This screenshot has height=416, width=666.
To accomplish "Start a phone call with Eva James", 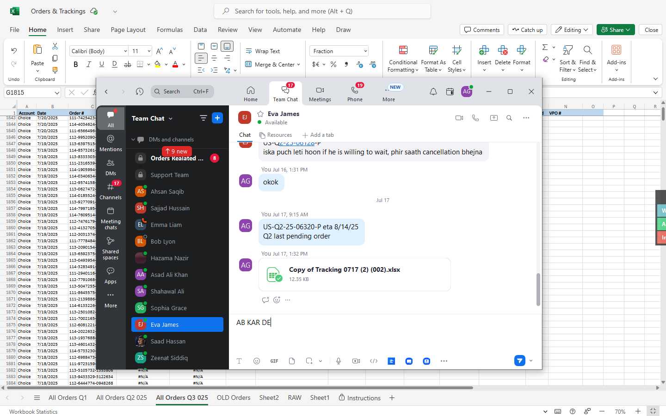I will pyautogui.click(x=475, y=118).
